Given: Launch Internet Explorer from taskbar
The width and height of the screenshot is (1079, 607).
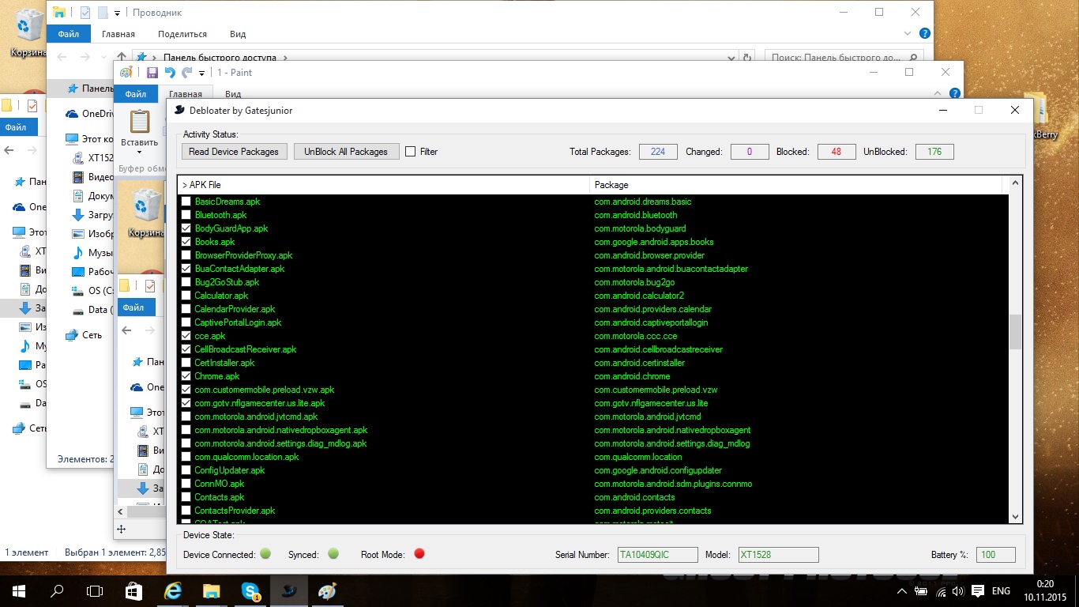Looking at the screenshot, I should 172,590.
